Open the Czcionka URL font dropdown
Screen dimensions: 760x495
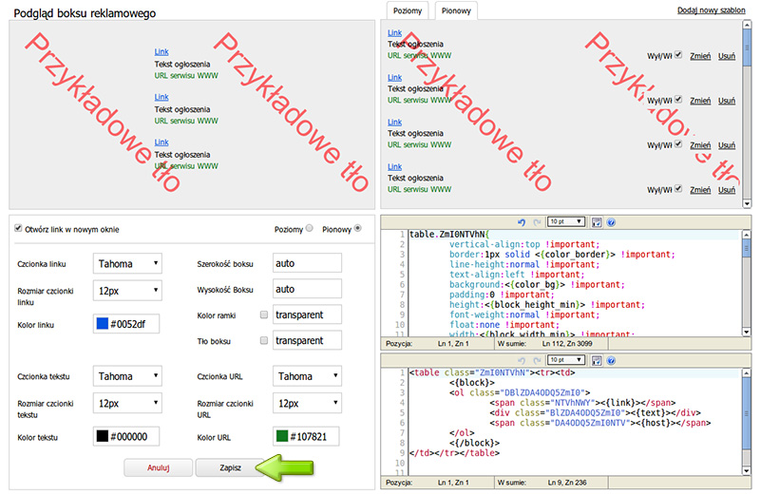307,376
